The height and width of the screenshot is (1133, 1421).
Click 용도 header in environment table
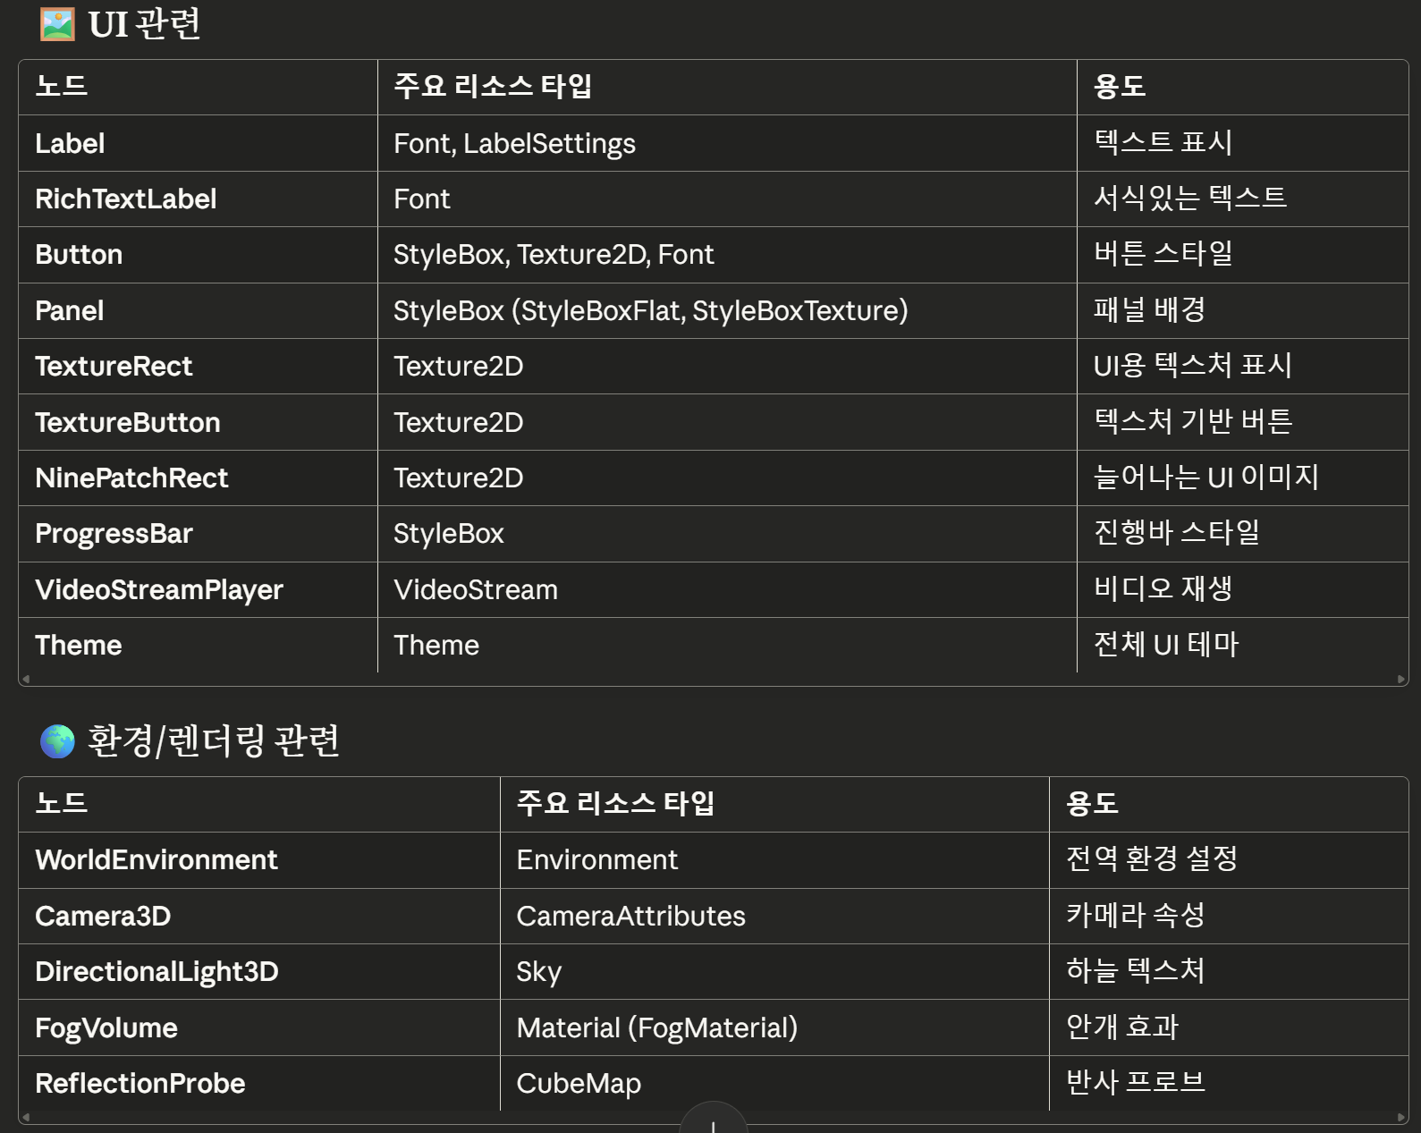1092,804
